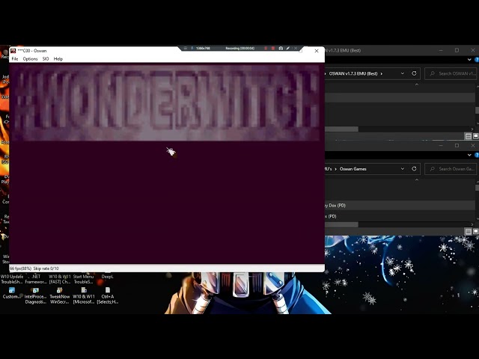
Task: Click the IntelProce... Diagnosti... desktop icon
Action: point(35,290)
